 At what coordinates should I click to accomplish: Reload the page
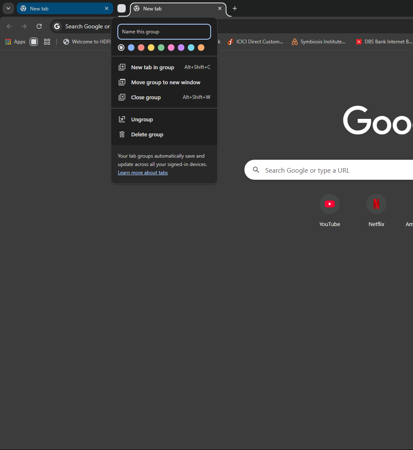click(39, 26)
